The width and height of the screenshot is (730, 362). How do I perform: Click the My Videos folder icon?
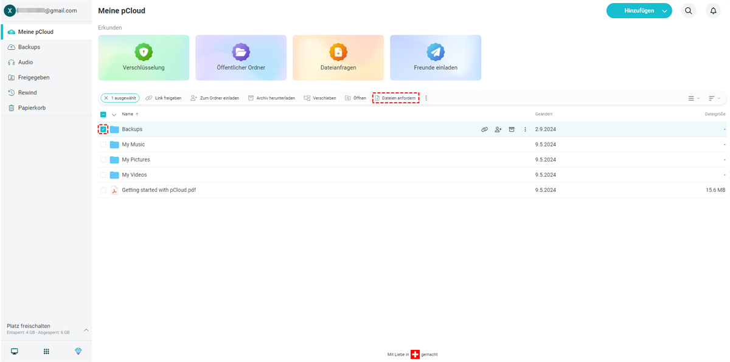tap(114, 175)
